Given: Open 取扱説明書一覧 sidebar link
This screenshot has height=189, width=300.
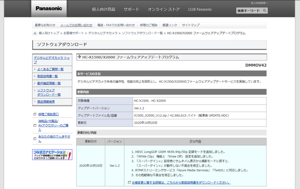Looking at the screenshot, I should click(47, 76).
